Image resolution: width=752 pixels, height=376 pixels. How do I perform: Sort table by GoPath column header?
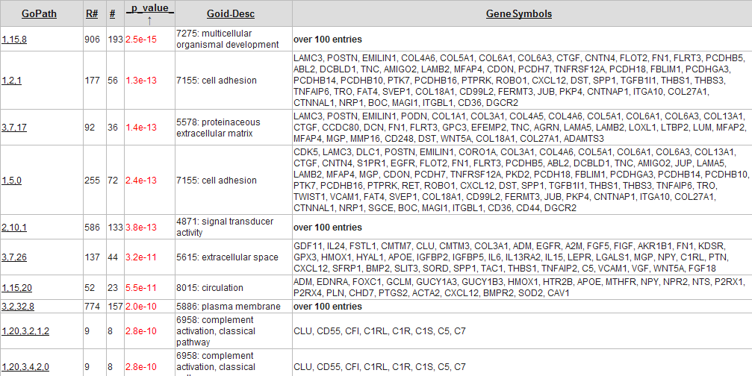[x=40, y=14]
